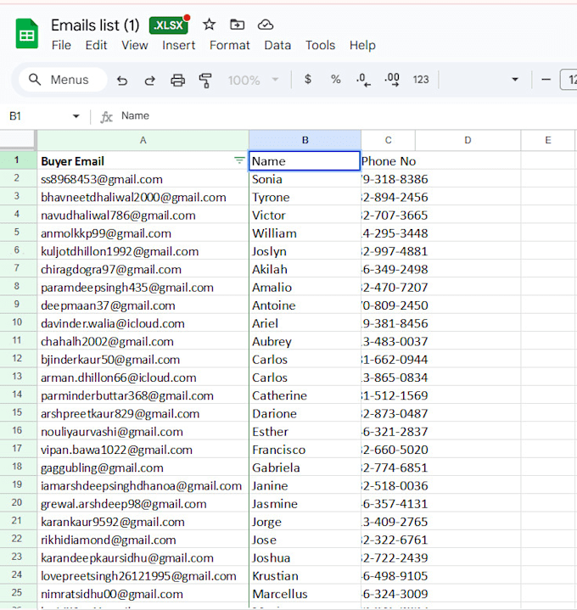Select the name cell Aubrey
The height and width of the screenshot is (610, 577).
[305, 341]
